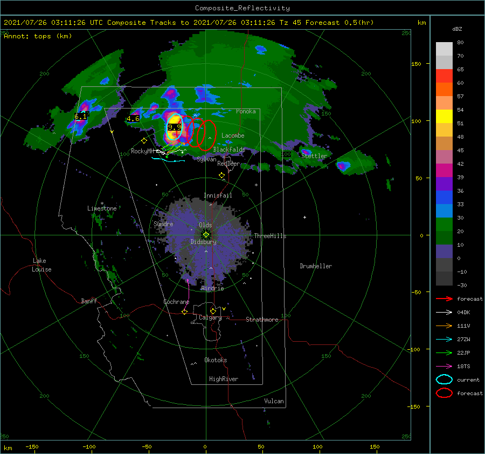Pick the magenta 42-39 dBZ color swatch
This screenshot has width=485, height=454.
point(444,171)
